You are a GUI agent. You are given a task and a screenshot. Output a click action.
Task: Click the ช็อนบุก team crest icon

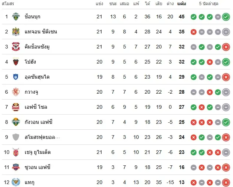coord(16,17)
